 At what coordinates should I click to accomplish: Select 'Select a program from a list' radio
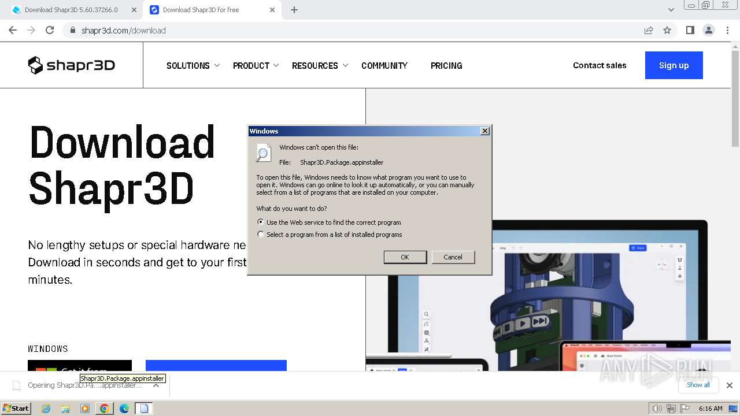[x=261, y=234]
